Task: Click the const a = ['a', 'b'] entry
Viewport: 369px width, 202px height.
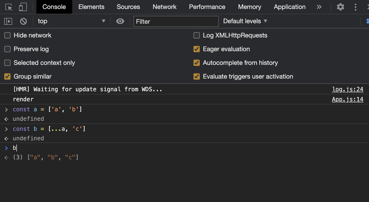Action: [47, 109]
